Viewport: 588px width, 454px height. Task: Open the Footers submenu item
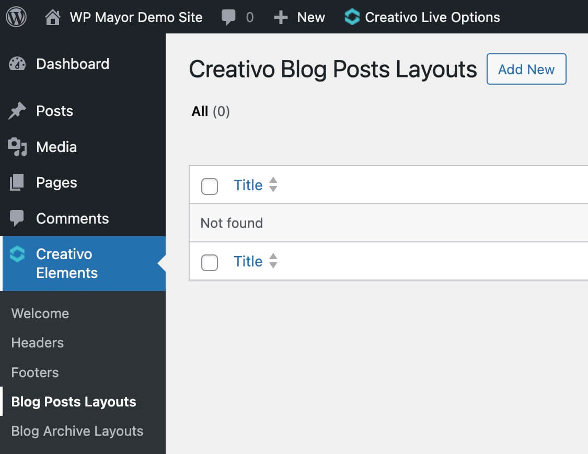click(x=35, y=372)
